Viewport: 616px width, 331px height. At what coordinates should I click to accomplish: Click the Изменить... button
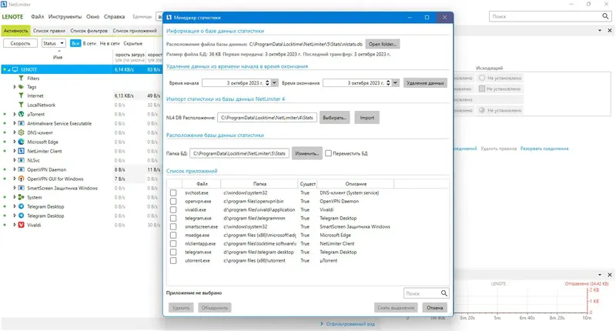click(306, 153)
